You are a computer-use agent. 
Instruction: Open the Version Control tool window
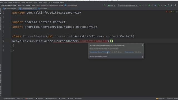[x=9, y=98]
